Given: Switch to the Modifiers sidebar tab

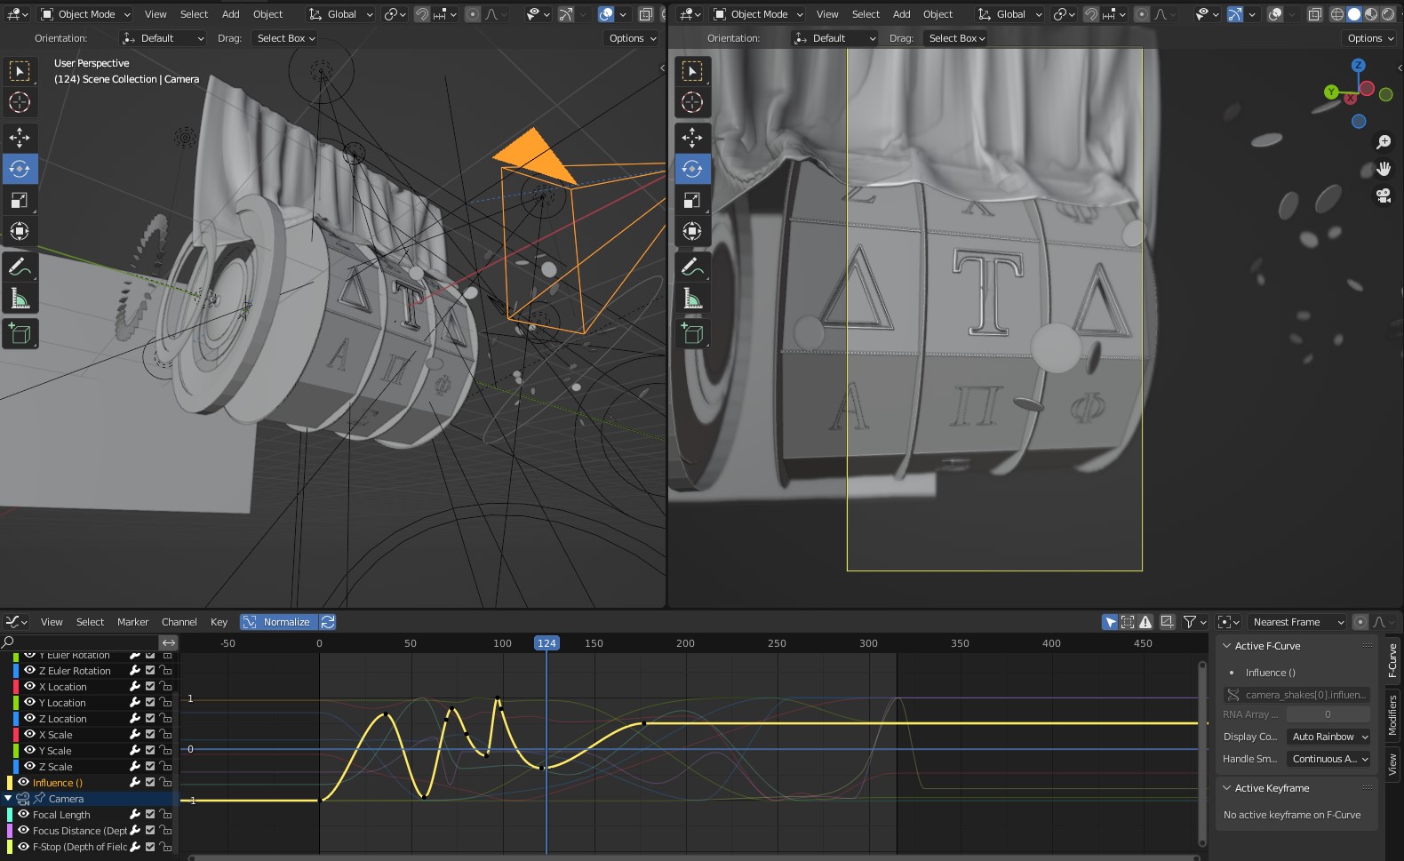Looking at the screenshot, I should pyautogui.click(x=1392, y=714).
